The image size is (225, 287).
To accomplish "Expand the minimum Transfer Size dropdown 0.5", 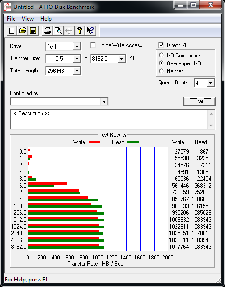I will click(x=77, y=59).
